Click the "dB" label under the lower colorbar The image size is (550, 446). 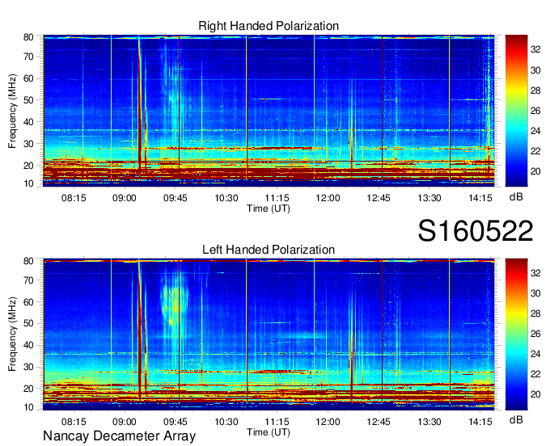point(516,419)
